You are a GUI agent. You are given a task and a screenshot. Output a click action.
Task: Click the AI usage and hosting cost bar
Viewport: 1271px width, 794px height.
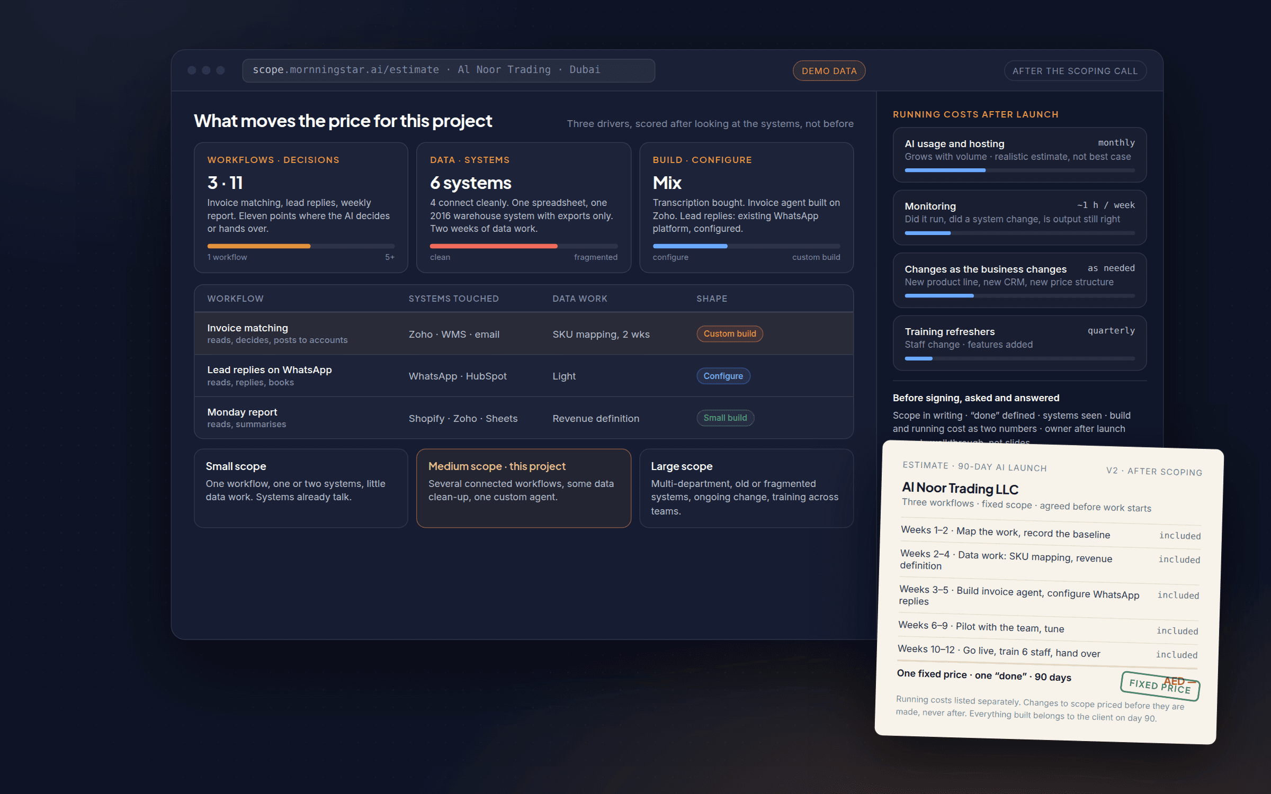click(x=1019, y=170)
